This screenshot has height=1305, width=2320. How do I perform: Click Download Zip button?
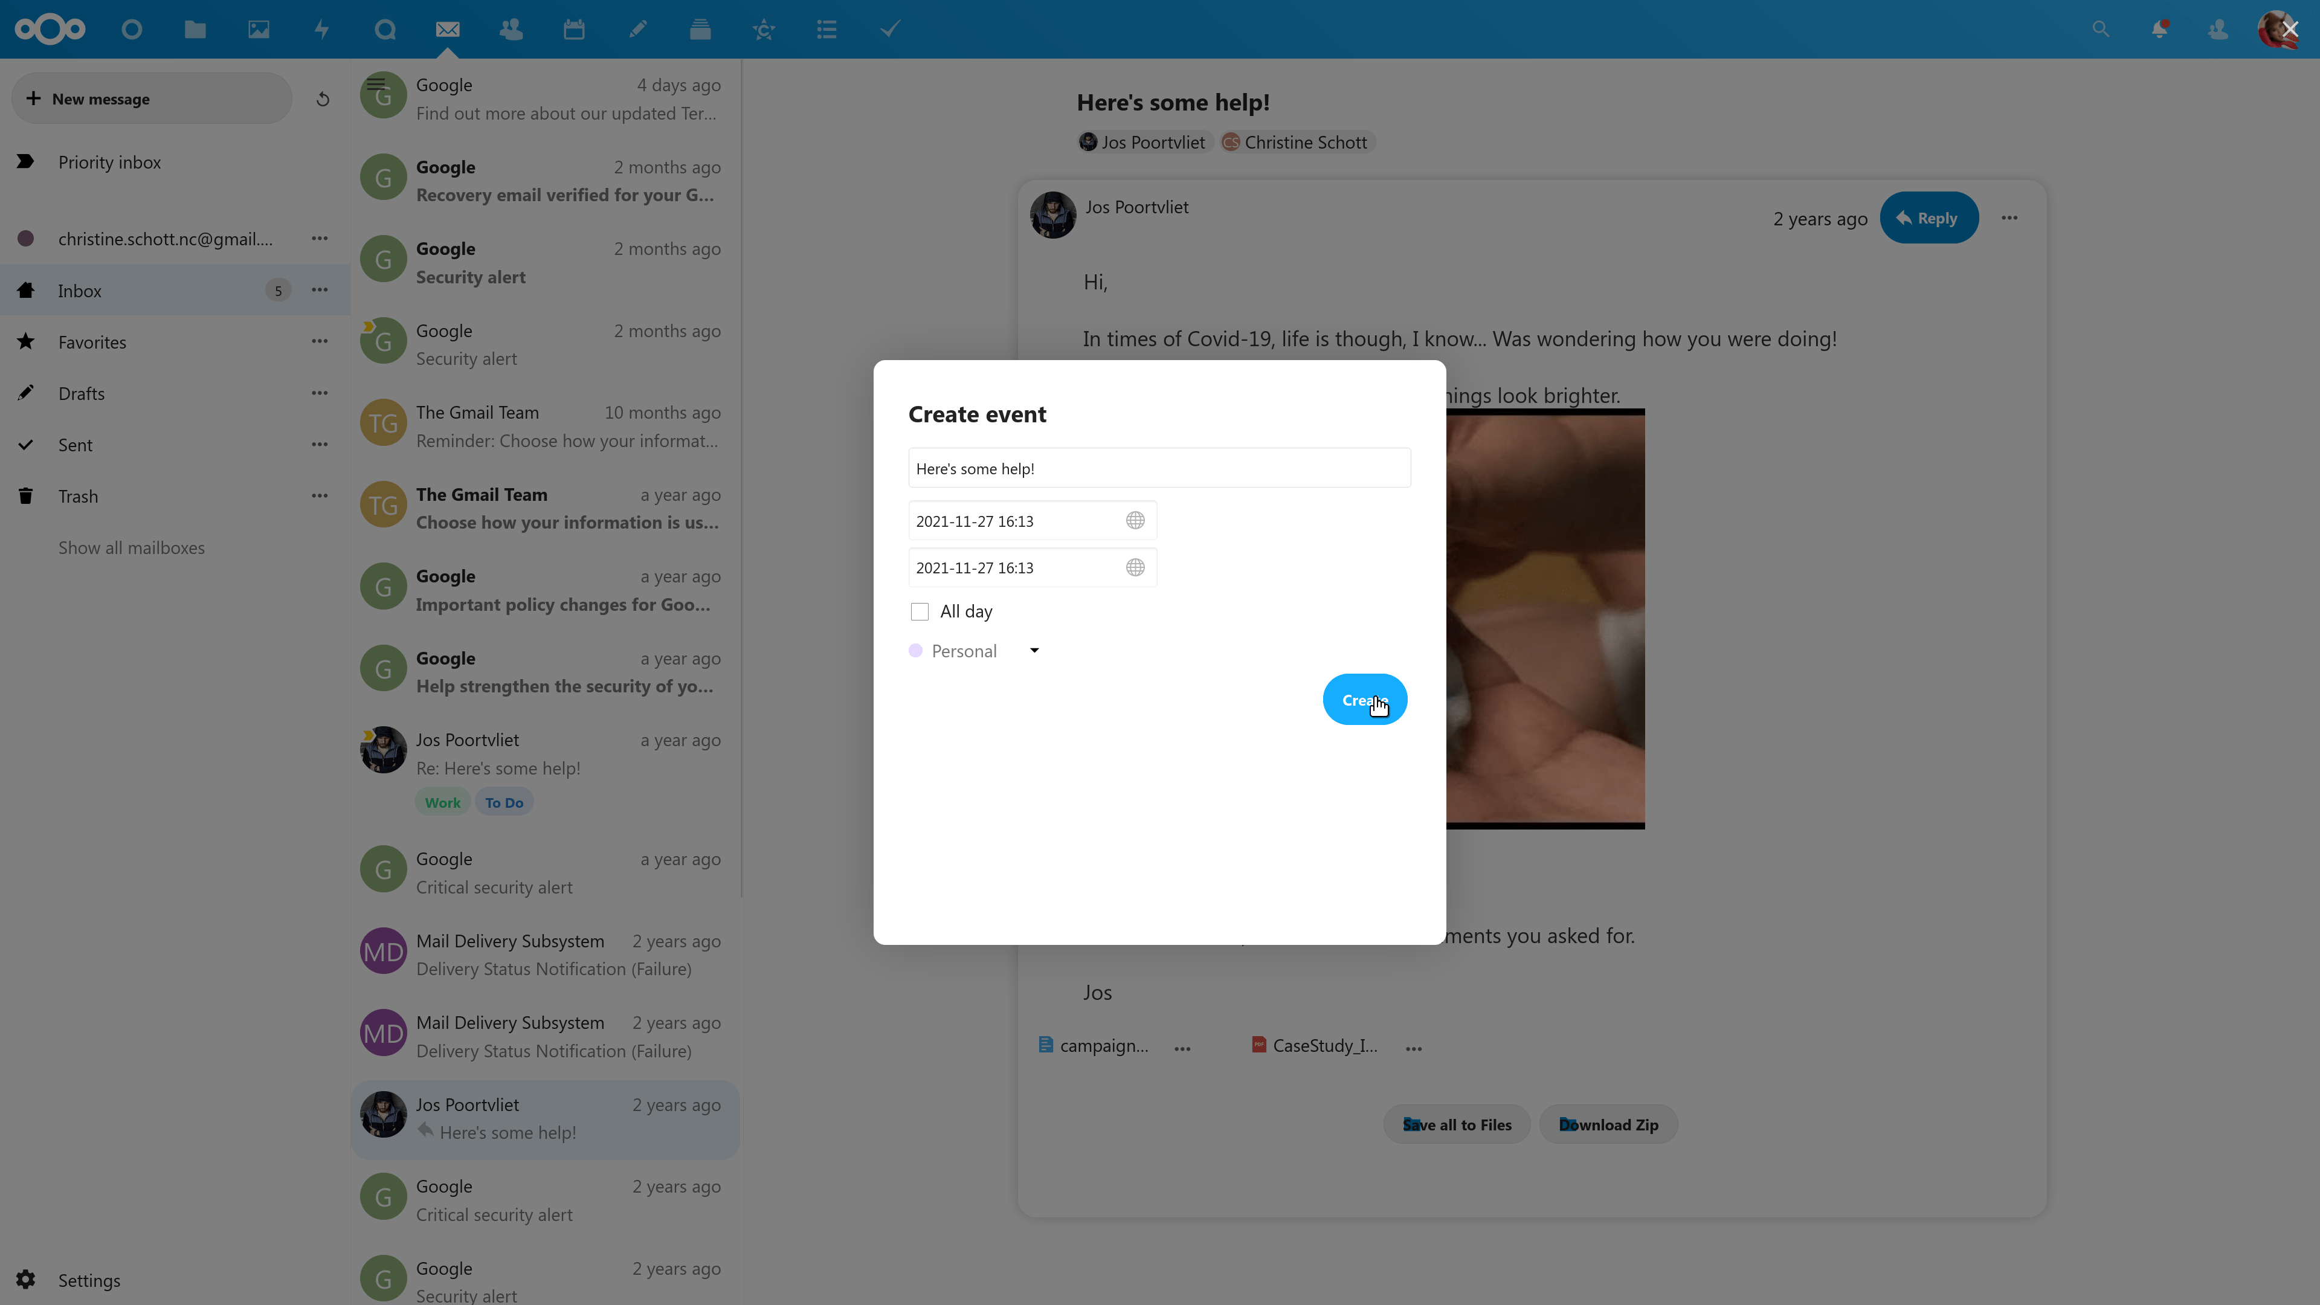(x=1608, y=1124)
